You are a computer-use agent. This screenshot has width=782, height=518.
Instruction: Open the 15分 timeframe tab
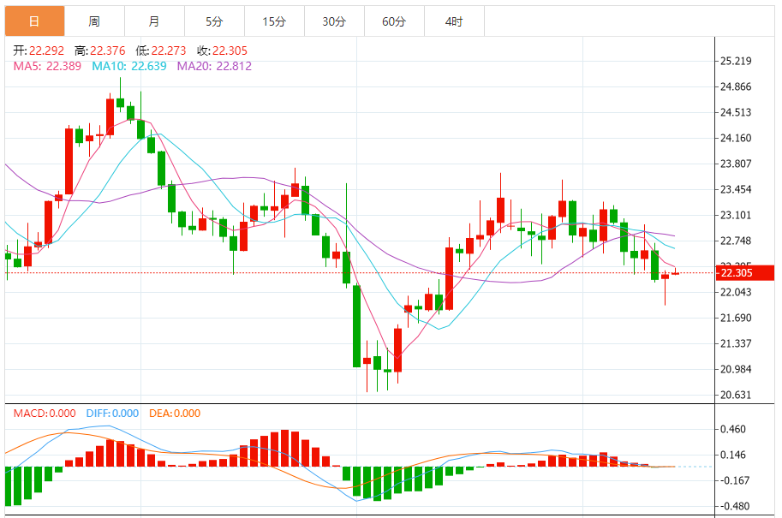click(x=274, y=21)
